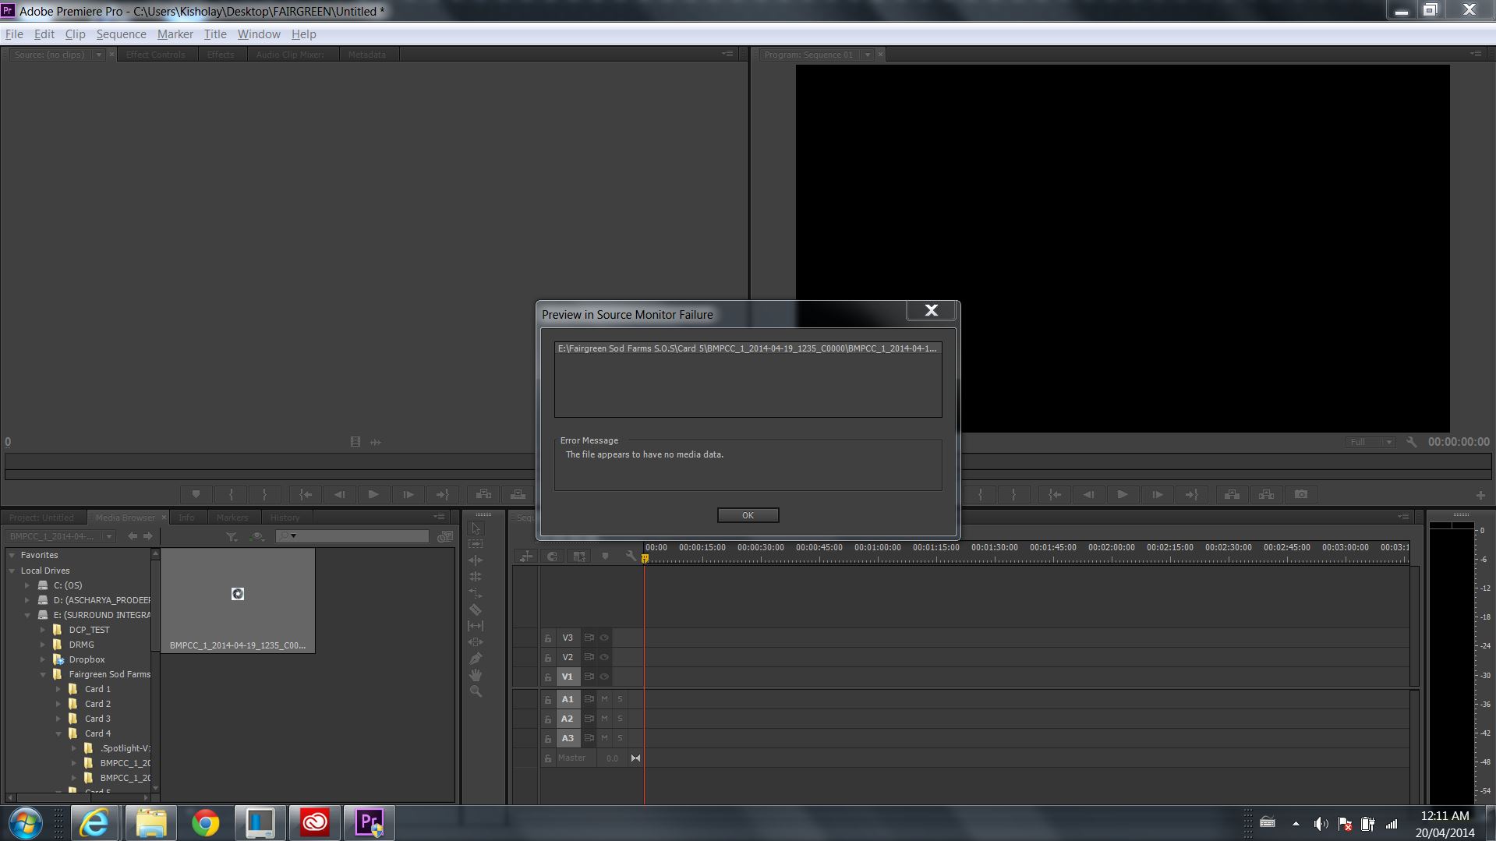Toggle visibility eye on track V3
The width and height of the screenshot is (1496, 841).
coord(604,638)
